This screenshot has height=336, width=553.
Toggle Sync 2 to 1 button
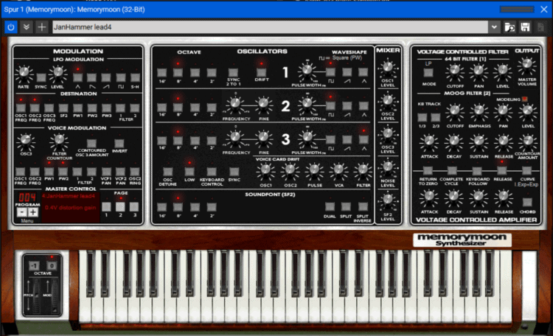[x=233, y=73]
